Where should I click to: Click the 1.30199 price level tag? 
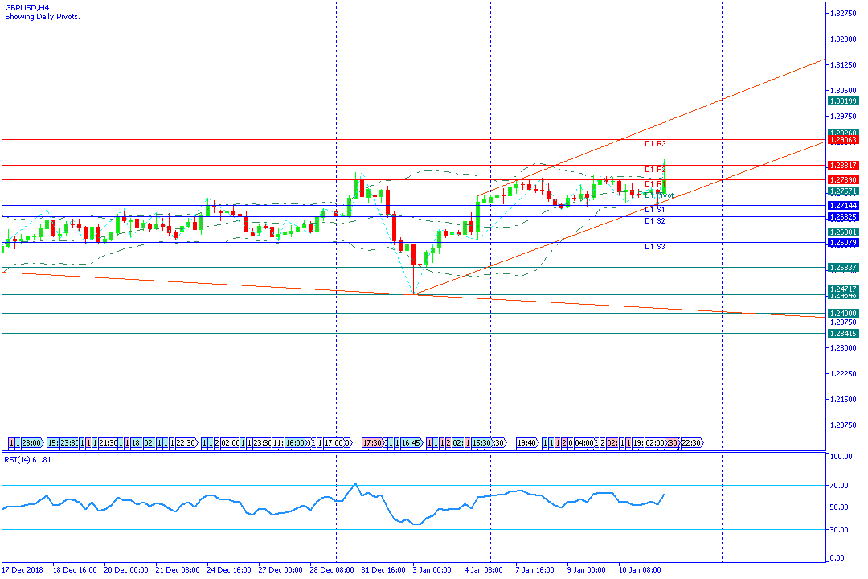(x=843, y=101)
